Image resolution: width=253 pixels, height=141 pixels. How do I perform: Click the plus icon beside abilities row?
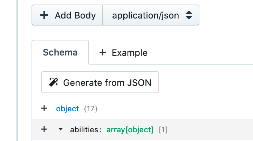click(x=44, y=129)
